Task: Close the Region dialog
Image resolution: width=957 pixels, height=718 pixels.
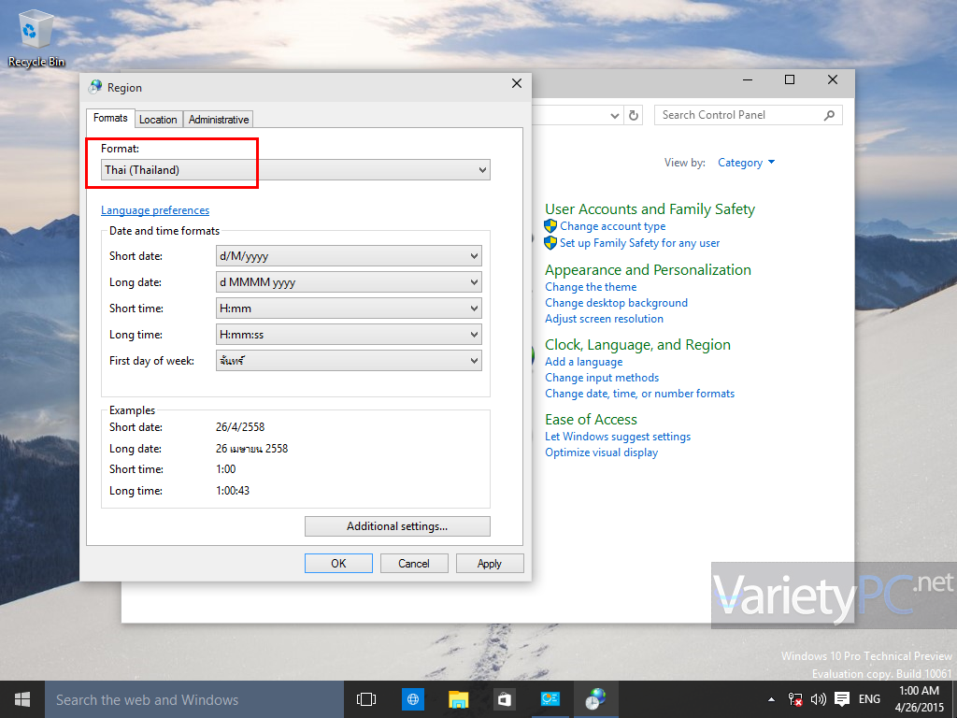Action: [516, 83]
